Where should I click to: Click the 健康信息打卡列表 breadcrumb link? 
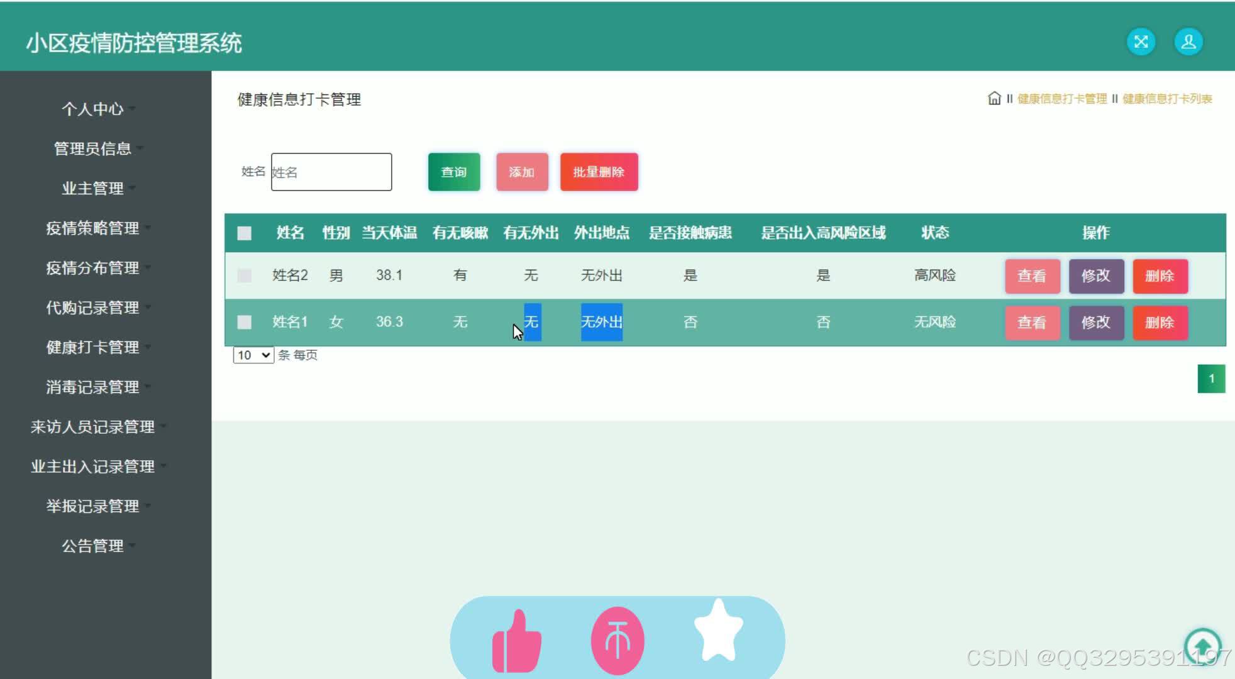click(1167, 99)
